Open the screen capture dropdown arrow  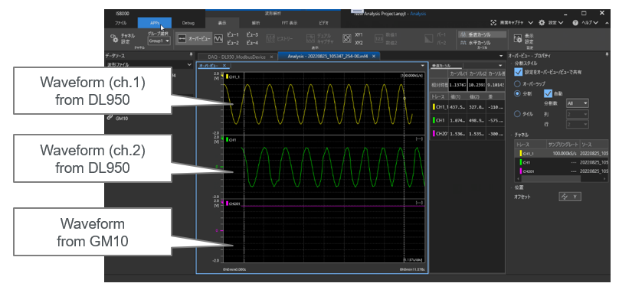click(x=530, y=23)
